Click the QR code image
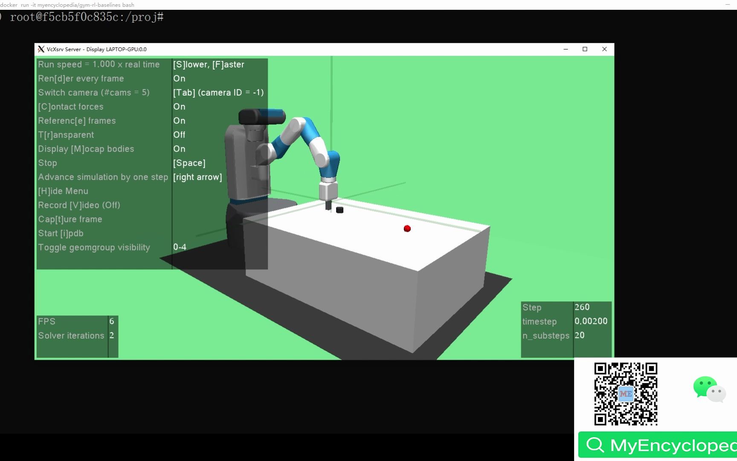This screenshot has height=461, width=737. (x=626, y=394)
